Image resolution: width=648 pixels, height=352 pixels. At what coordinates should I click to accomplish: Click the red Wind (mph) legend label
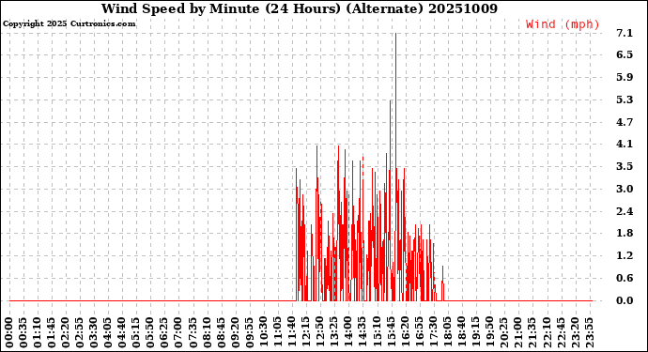click(563, 24)
